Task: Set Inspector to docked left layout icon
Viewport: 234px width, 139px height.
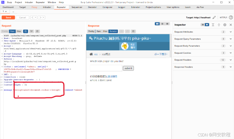Action: (203, 25)
